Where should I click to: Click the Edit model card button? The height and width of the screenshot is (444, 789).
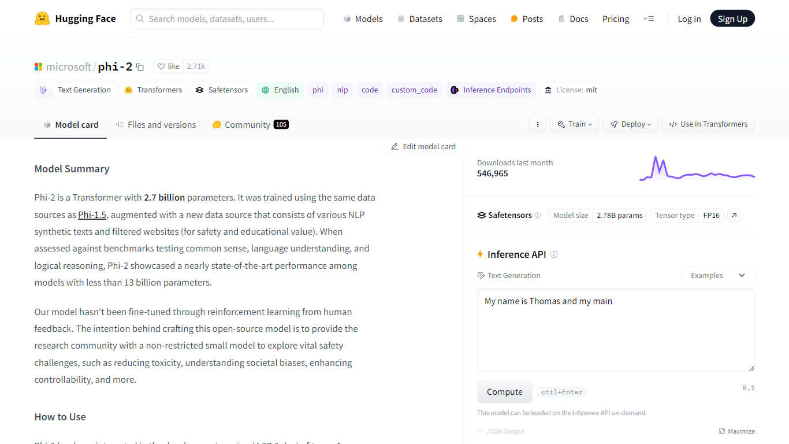(x=423, y=146)
